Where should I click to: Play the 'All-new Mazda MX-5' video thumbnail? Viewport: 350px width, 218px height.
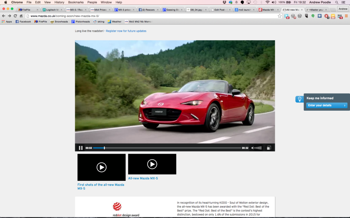[x=152, y=164]
